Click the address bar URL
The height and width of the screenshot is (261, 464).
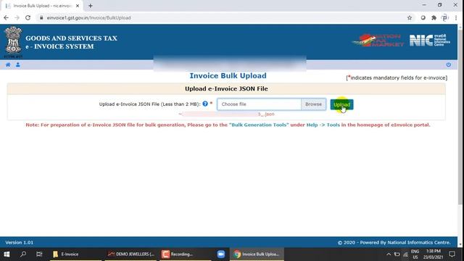[x=88, y=17]
